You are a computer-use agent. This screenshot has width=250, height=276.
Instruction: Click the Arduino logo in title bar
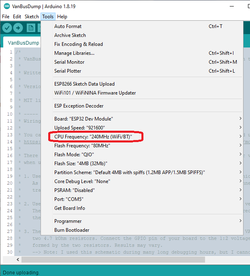[7, 6]
